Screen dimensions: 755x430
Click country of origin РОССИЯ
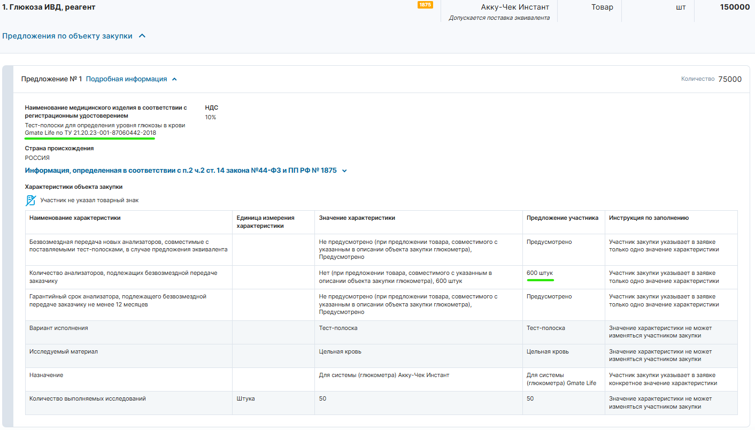[x=37, y=158]
